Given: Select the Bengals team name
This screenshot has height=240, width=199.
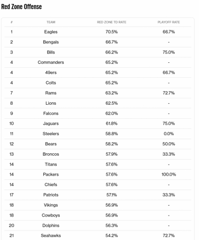Looking at the screenshot, I should (51, 42).
